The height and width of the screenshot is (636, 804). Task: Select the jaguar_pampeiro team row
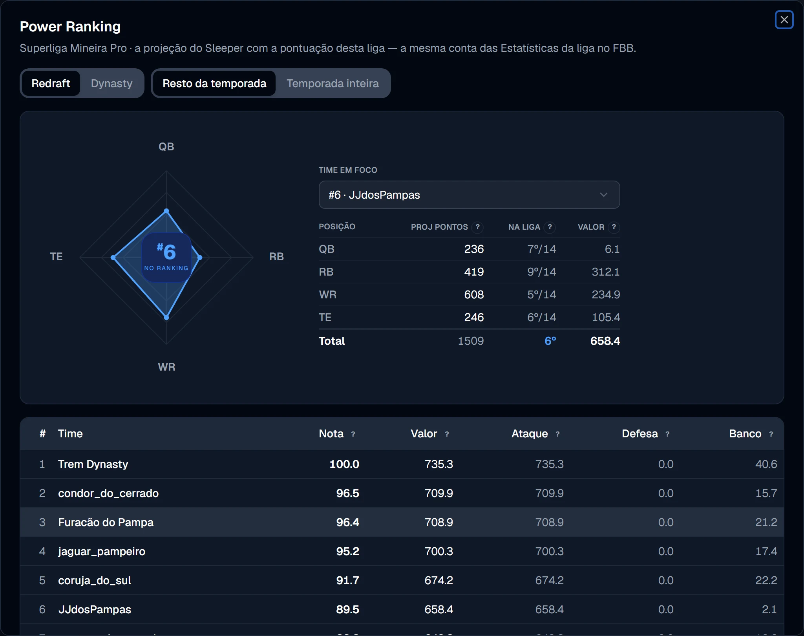[402, 551]
